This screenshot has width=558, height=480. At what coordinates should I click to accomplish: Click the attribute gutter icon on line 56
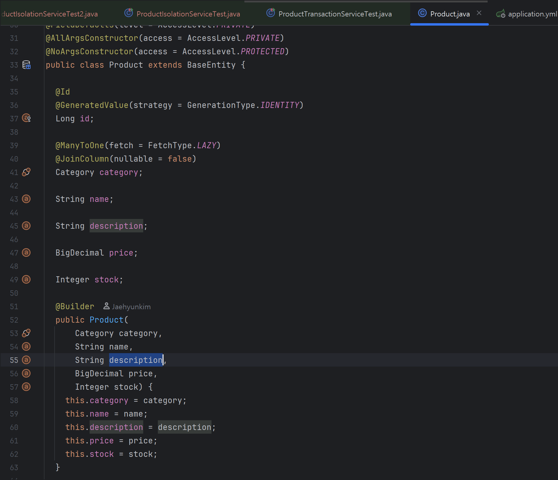[x=27, y=374]
